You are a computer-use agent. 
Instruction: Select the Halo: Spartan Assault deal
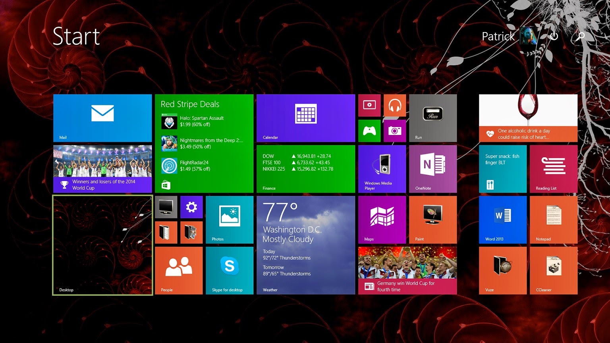pyautogui.click(x=202, y=121)
